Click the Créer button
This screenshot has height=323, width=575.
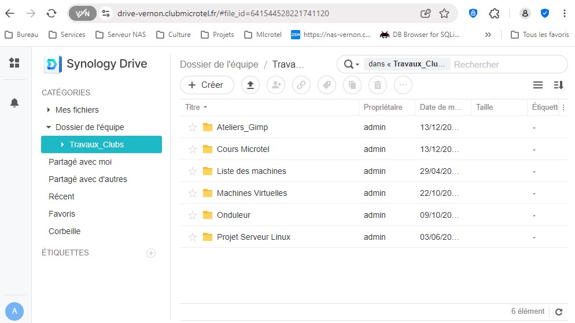[207, 85]
